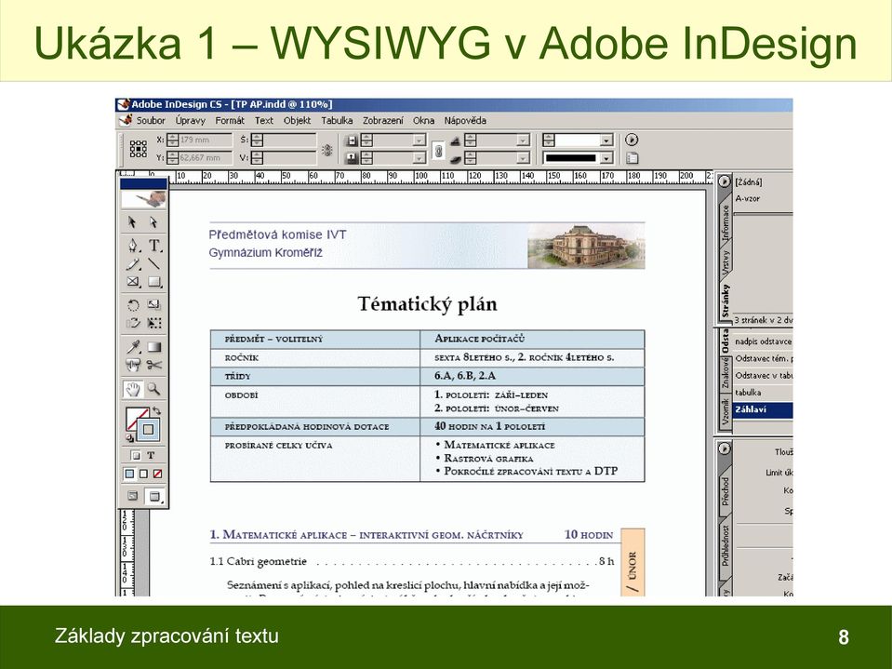The width and height of the screenshot is (892, 669).
Task: Open the Stránky palette flyout menu button
Action: tap(724, 181)
